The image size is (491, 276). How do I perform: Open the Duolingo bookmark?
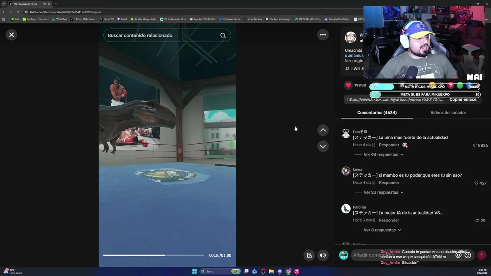(x=36, y=19)
